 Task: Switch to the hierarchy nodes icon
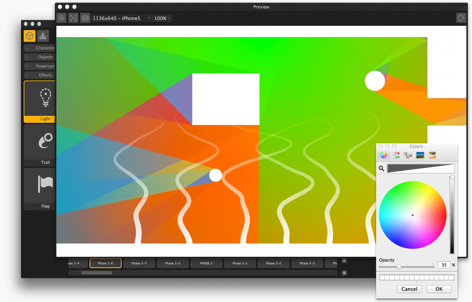click(43, 36)
